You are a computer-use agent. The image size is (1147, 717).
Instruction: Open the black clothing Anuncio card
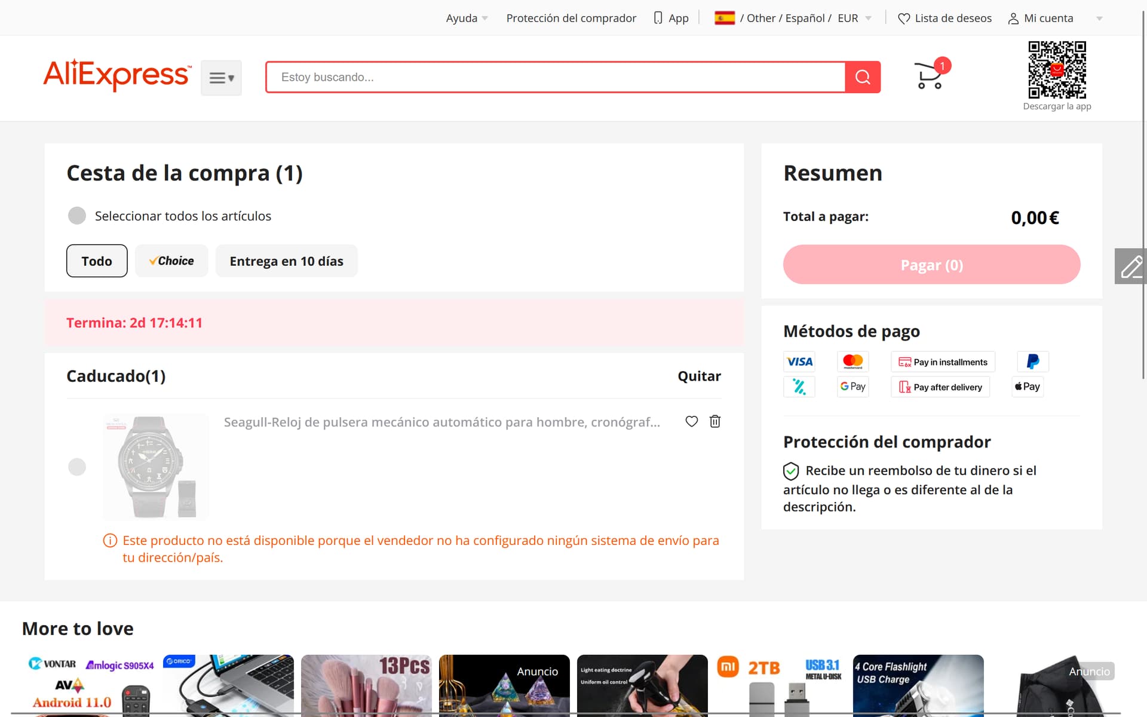(1056, 685)
